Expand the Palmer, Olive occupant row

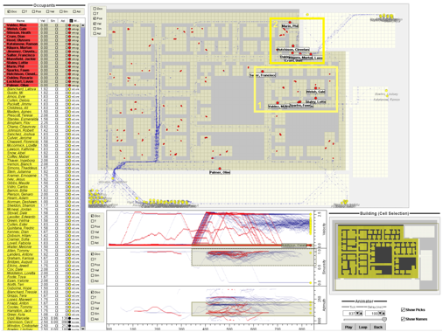pyautogui.click(x=4, y=85)
